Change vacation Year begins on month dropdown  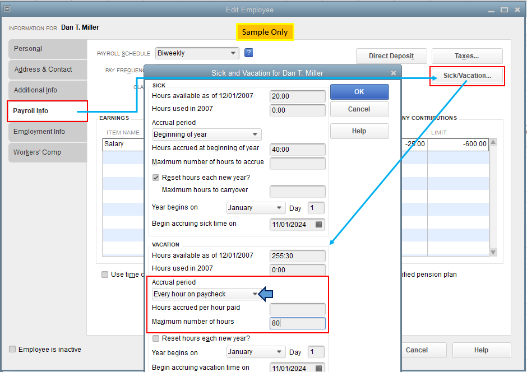256,352
